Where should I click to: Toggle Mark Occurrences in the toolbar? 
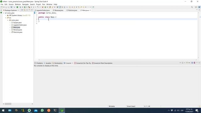pyautogui.click(x=60, y=7)
